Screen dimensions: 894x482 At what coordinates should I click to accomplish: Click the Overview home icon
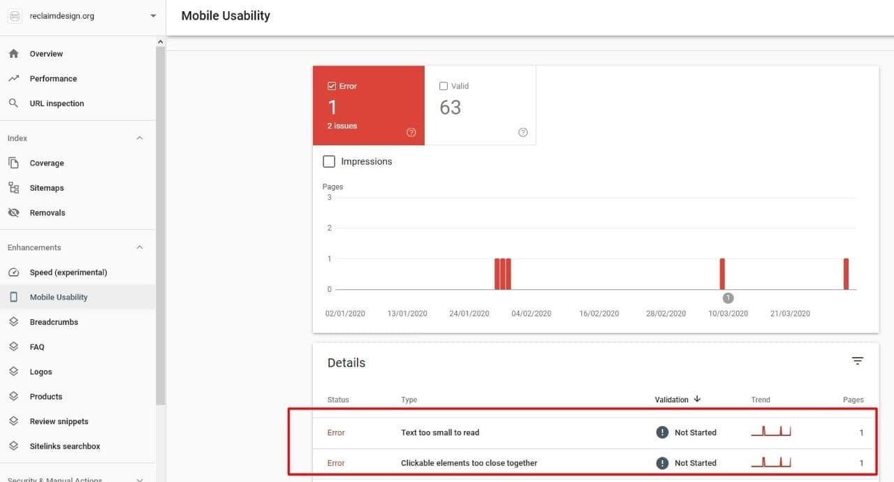13,54
